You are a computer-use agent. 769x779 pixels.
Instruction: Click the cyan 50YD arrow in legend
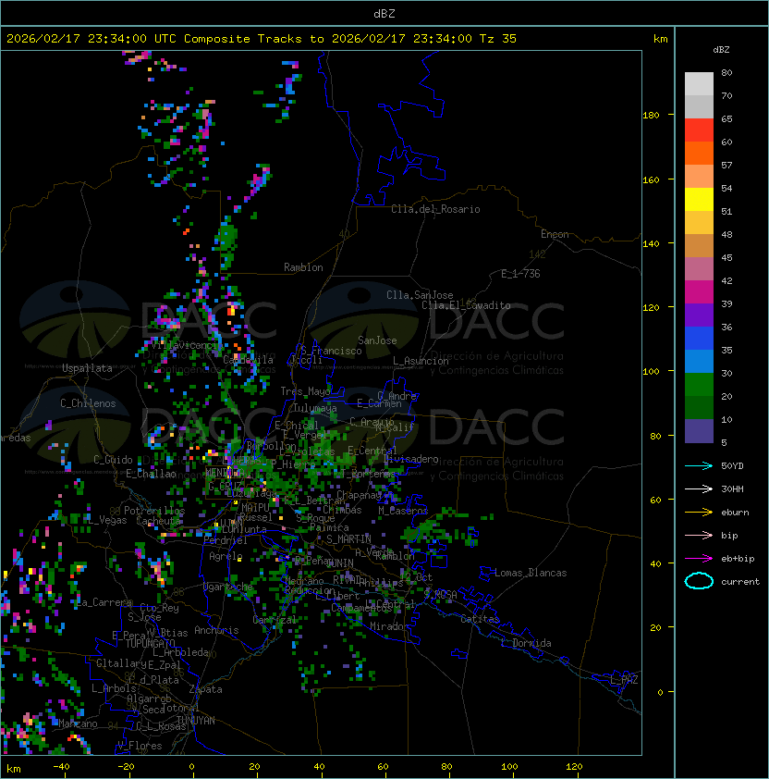699,465
